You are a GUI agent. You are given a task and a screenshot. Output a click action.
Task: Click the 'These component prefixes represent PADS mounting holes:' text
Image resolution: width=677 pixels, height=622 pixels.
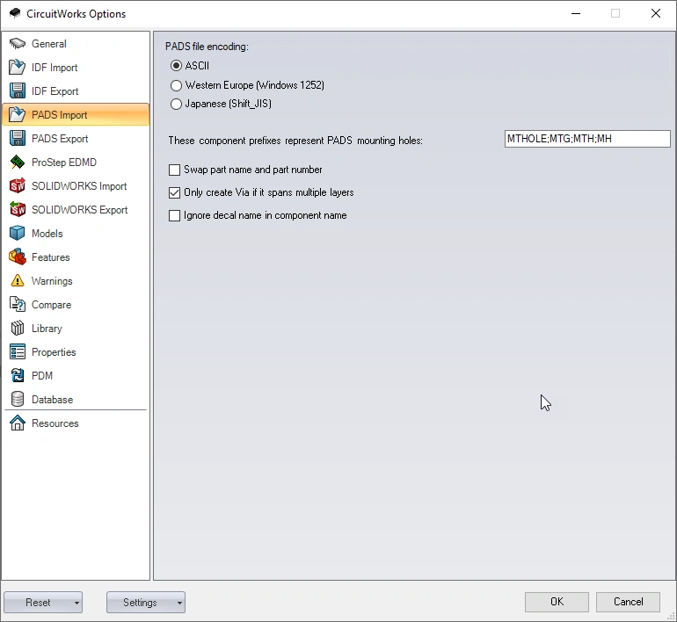[295, 141]
